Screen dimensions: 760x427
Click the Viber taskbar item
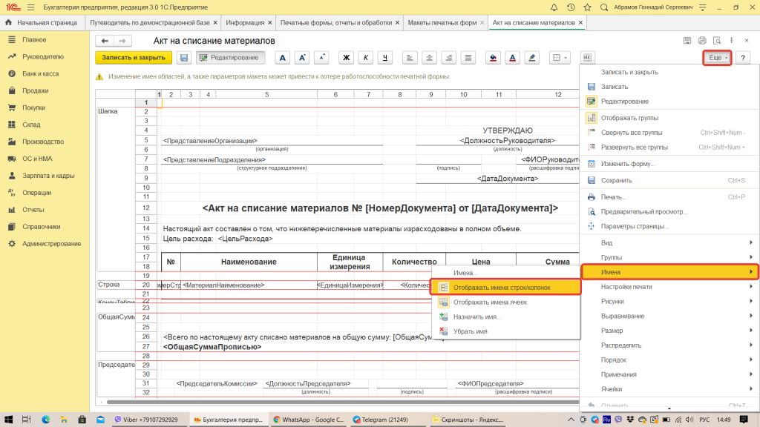tap(147, 420)
